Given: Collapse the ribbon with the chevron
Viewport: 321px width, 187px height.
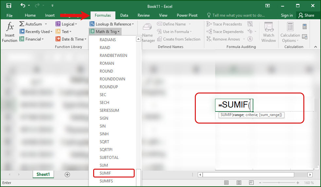Looking at the screenshot, I should pos(315,47).
